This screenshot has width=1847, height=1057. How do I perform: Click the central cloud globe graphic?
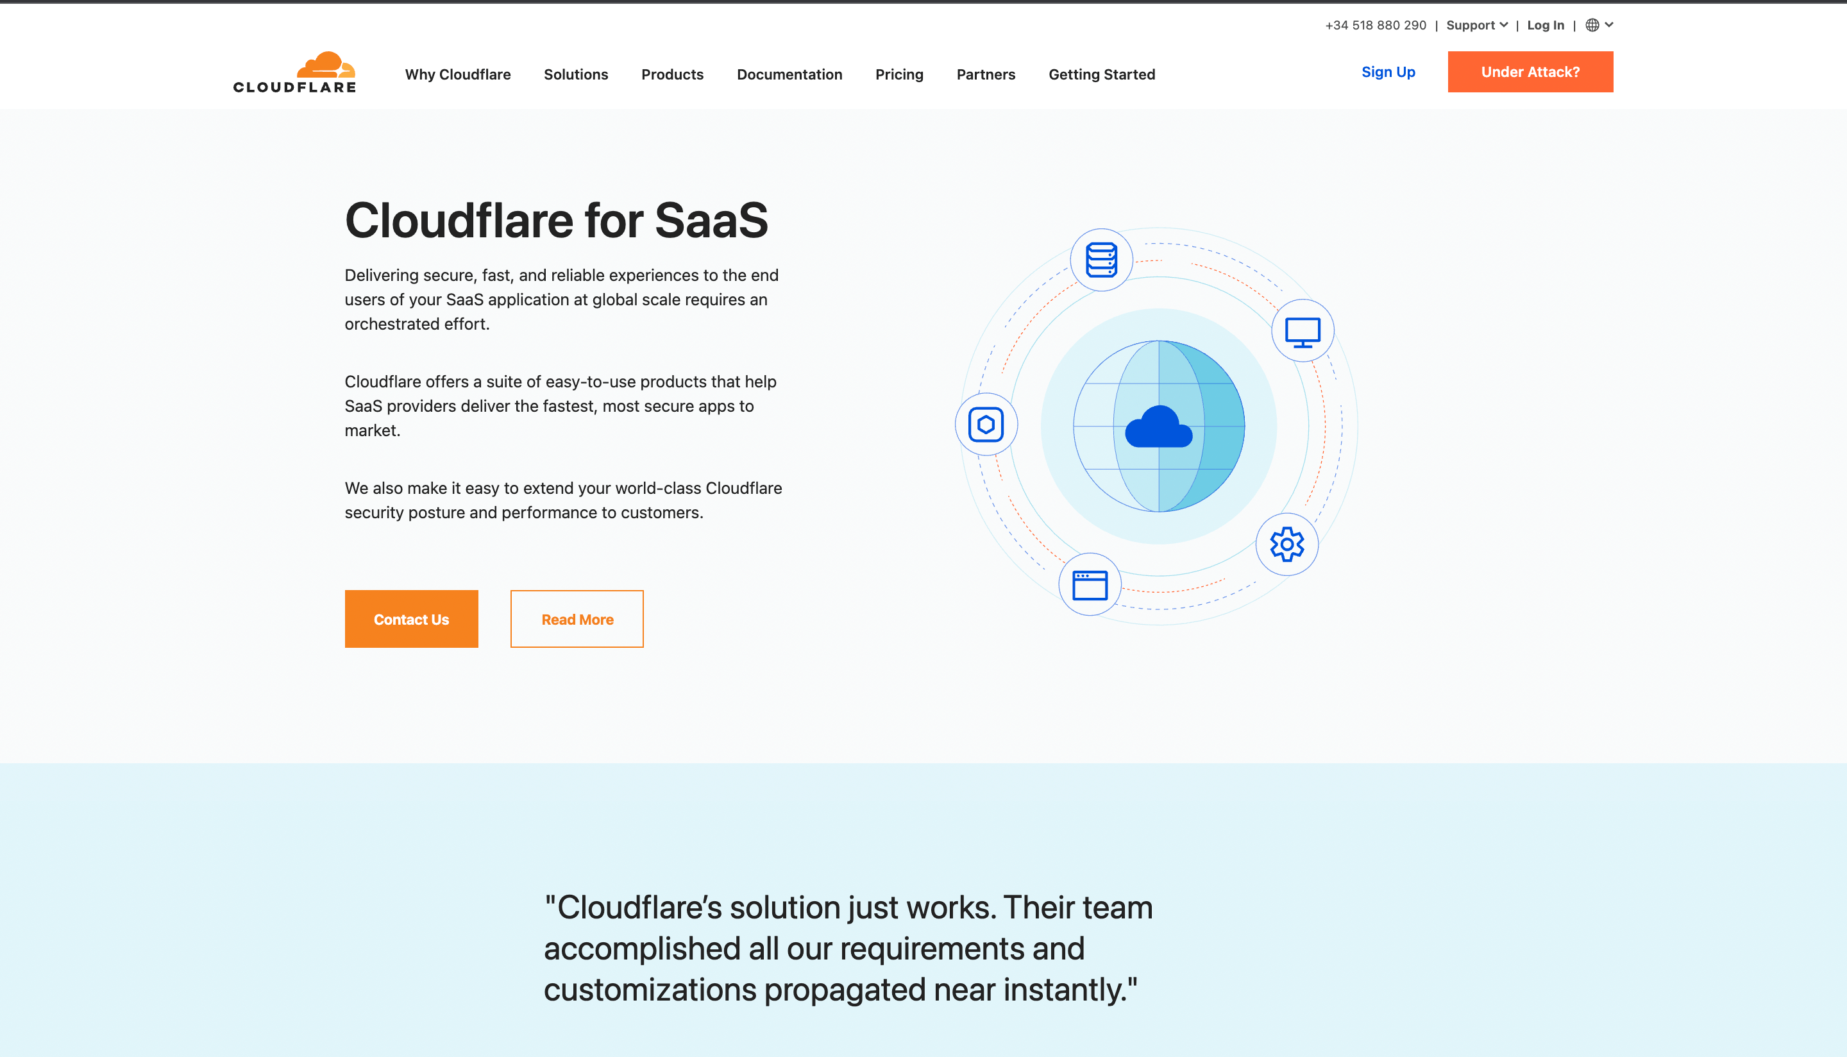point(1159,427)
